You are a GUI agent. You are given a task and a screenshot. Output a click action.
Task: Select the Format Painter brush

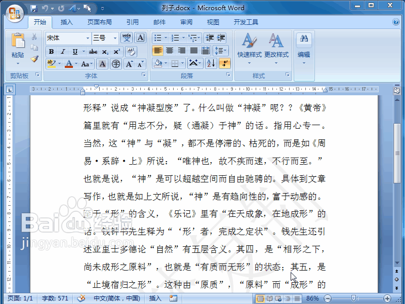click(x=34, y=59)
